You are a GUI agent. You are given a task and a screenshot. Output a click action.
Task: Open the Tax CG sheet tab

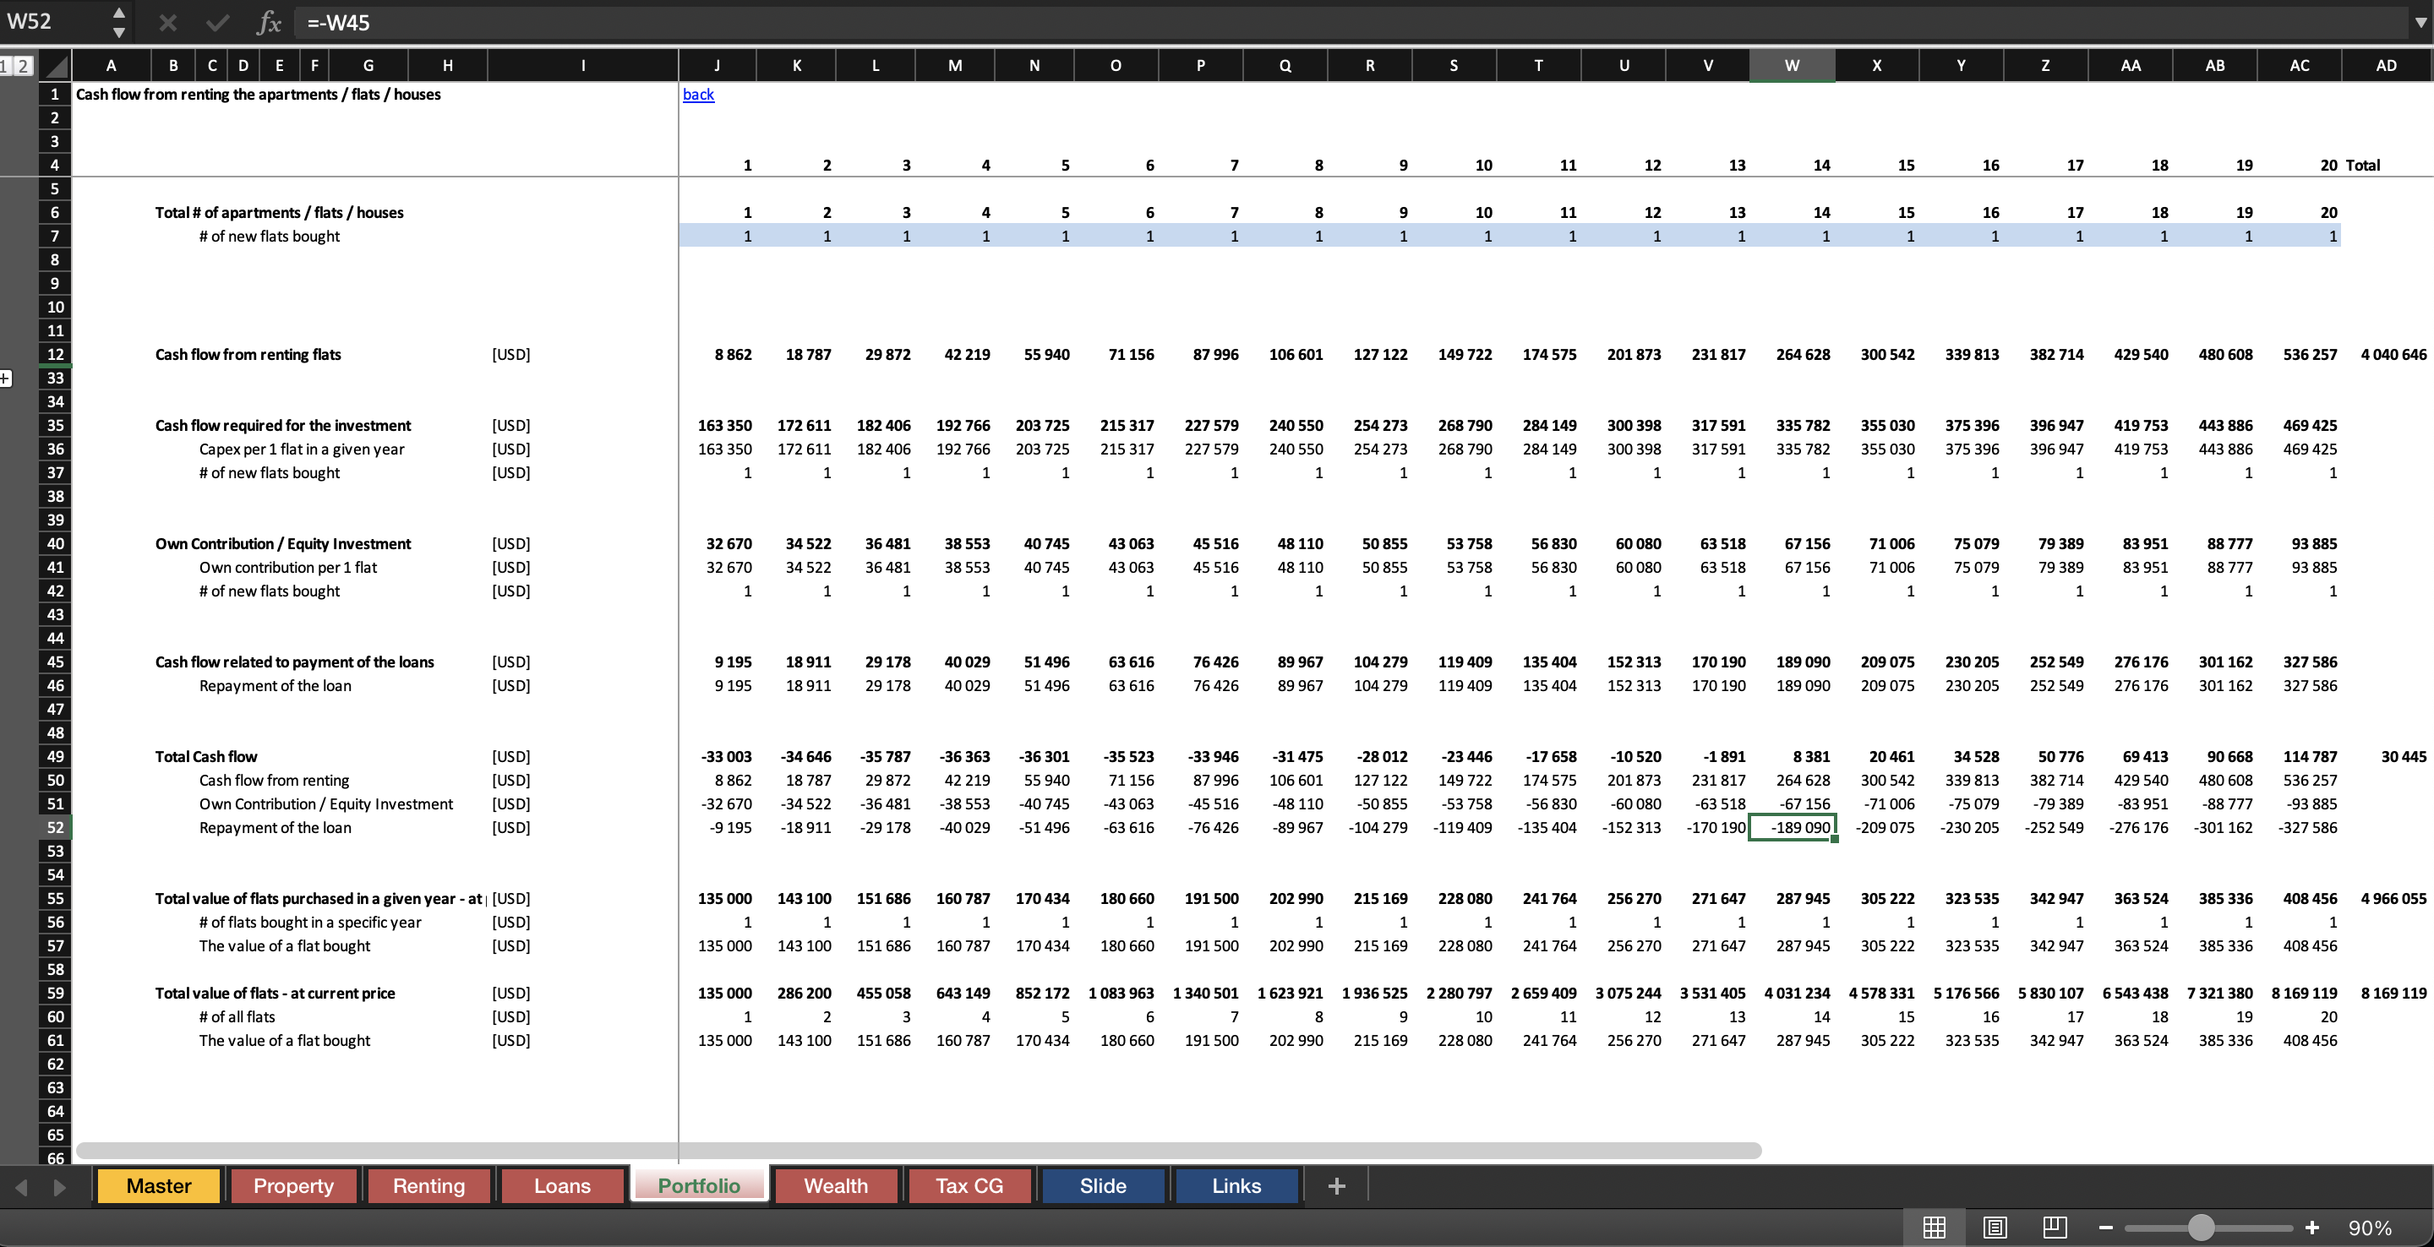tap(969, 1185)
